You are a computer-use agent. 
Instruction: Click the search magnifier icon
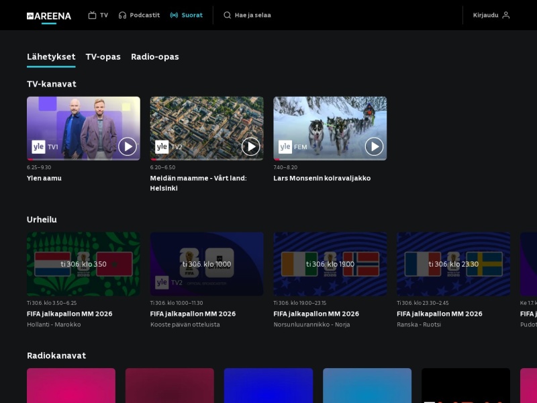(227, 15)
